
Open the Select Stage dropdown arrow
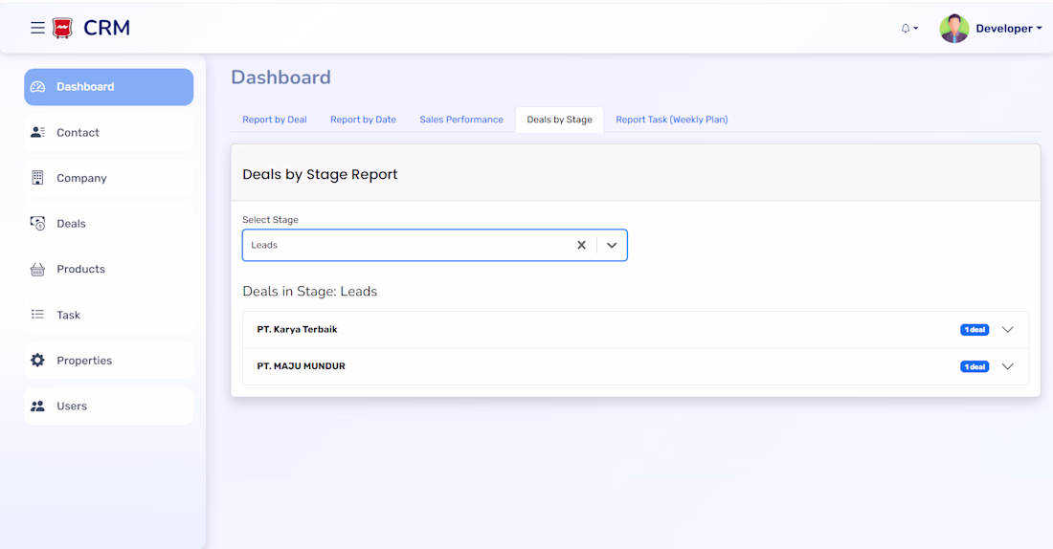612,245
